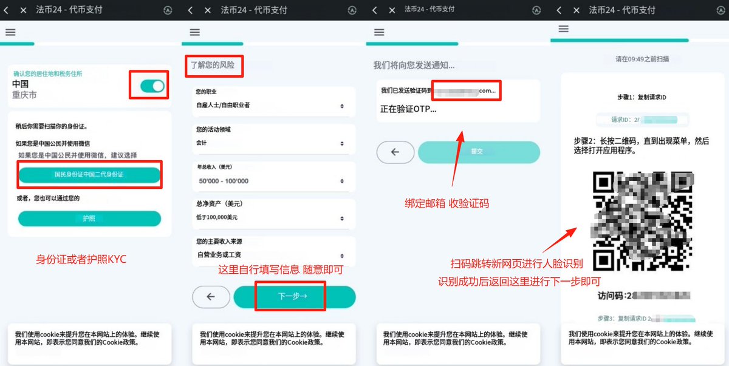Tap circular header icon on the QR code screen

coord(720,10)
